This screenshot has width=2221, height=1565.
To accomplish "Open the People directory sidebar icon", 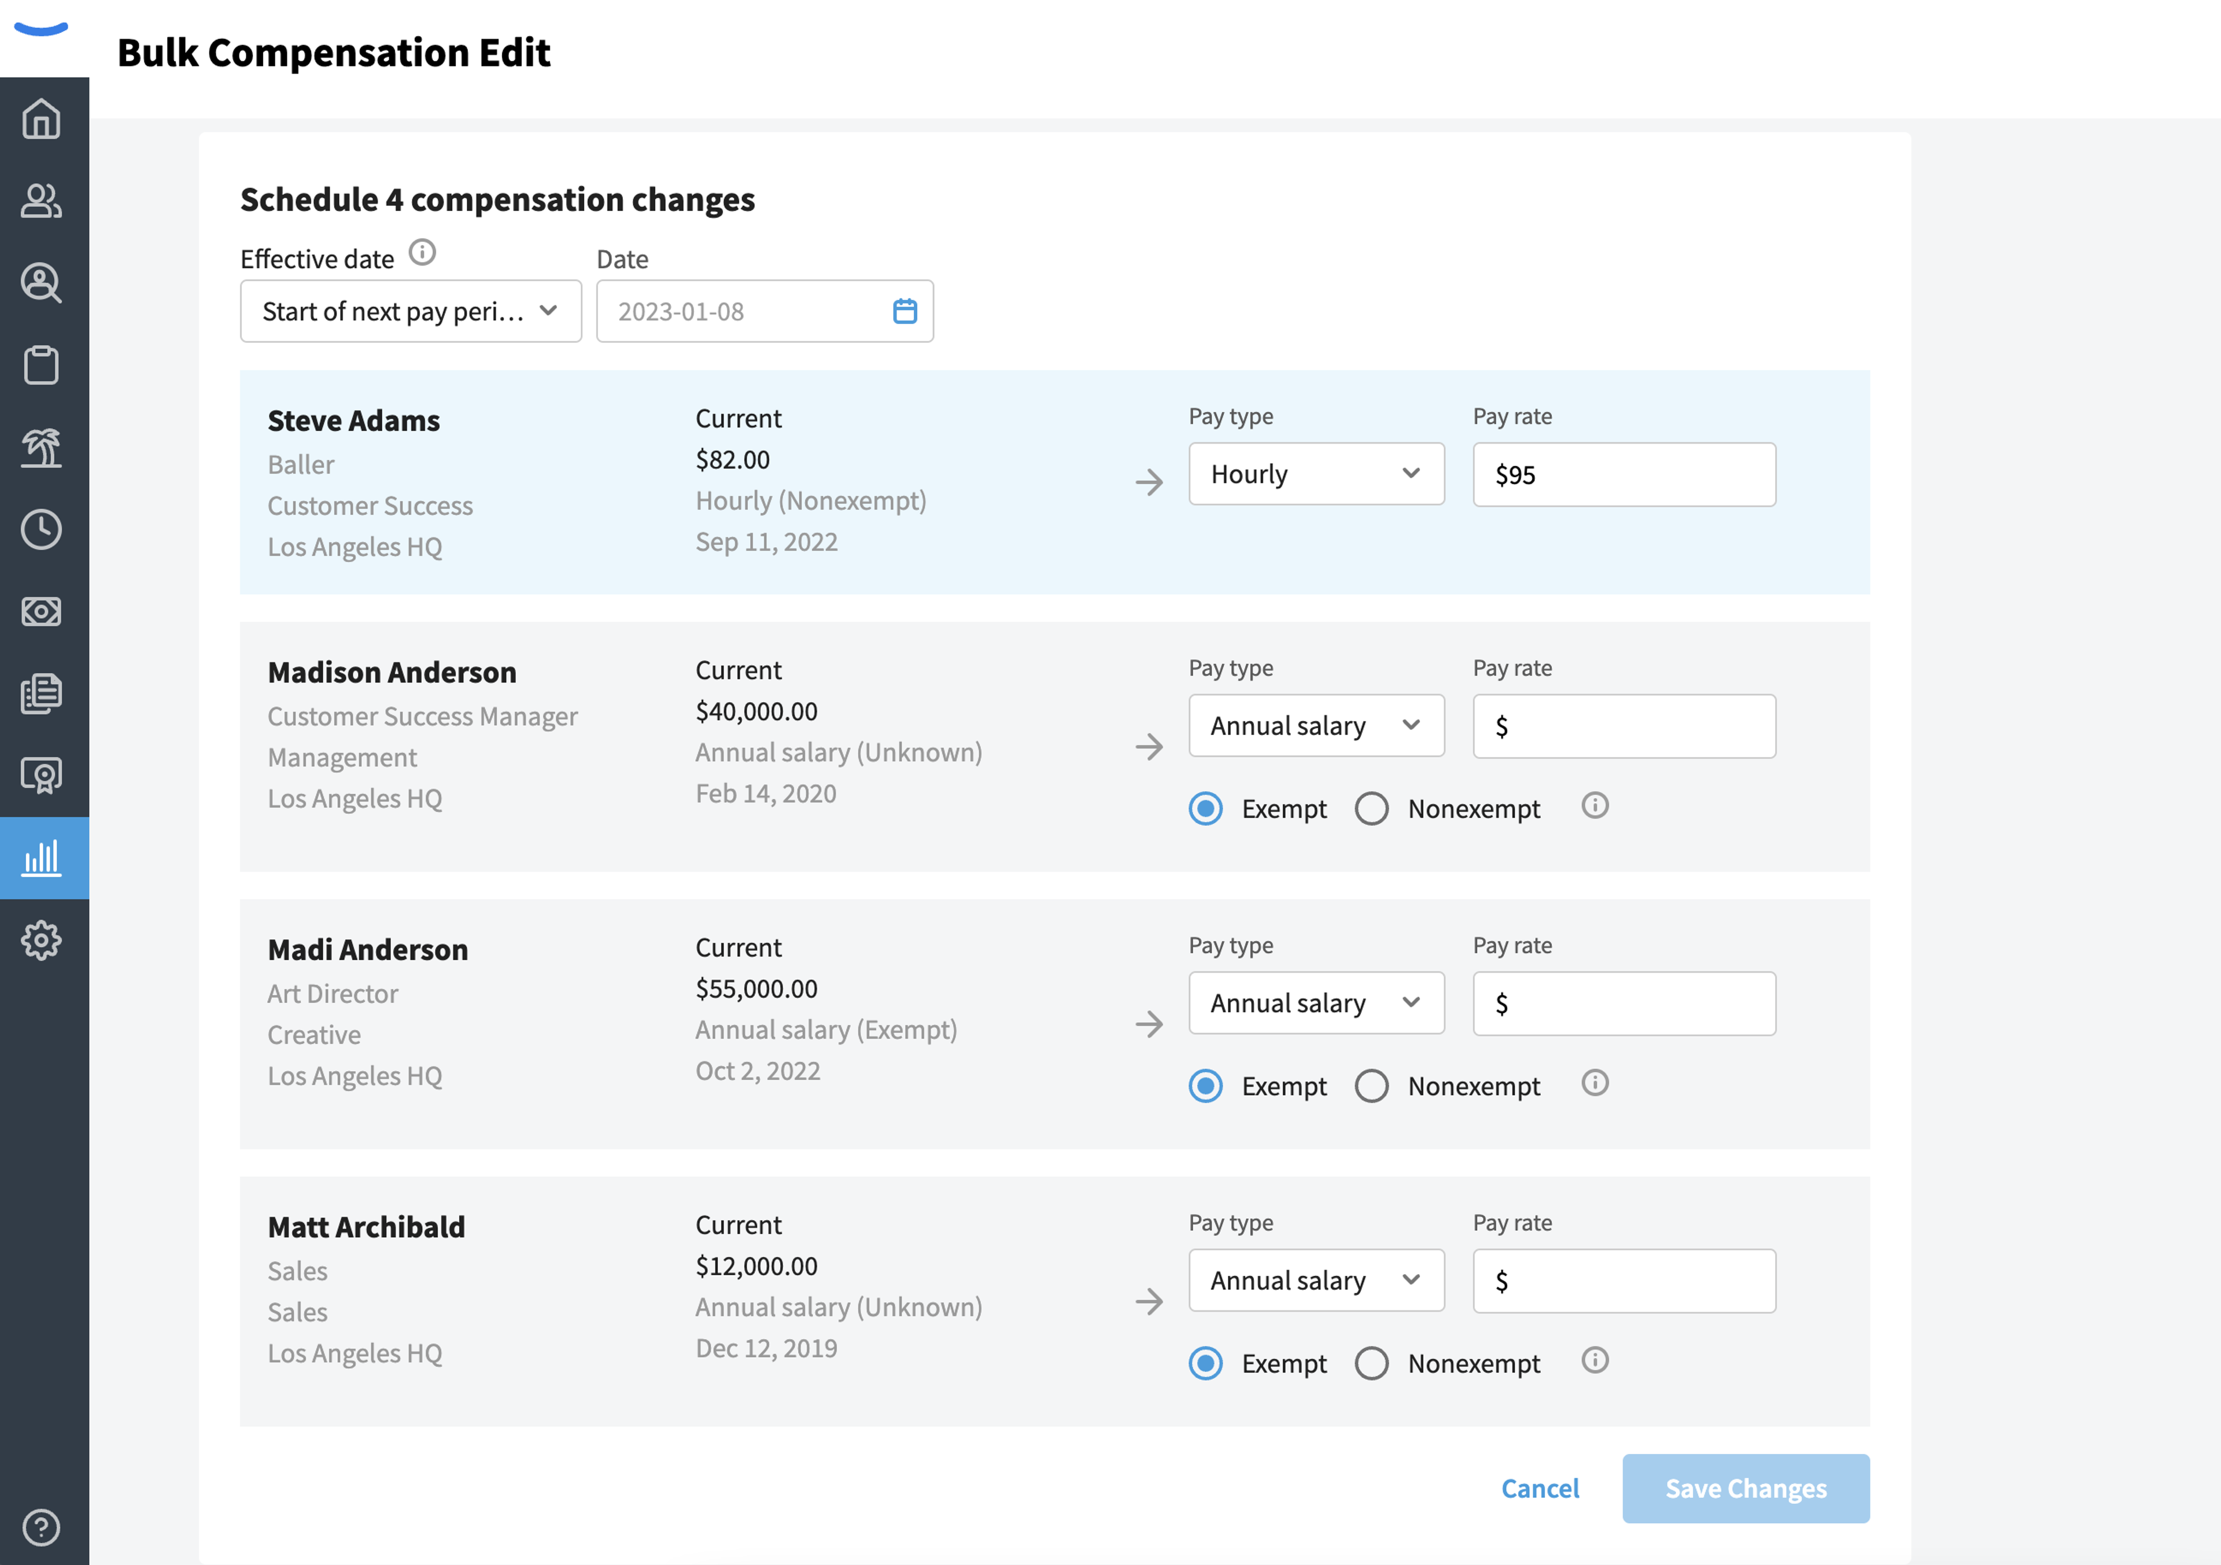I will pyautogui.click(x=42, y=201).
